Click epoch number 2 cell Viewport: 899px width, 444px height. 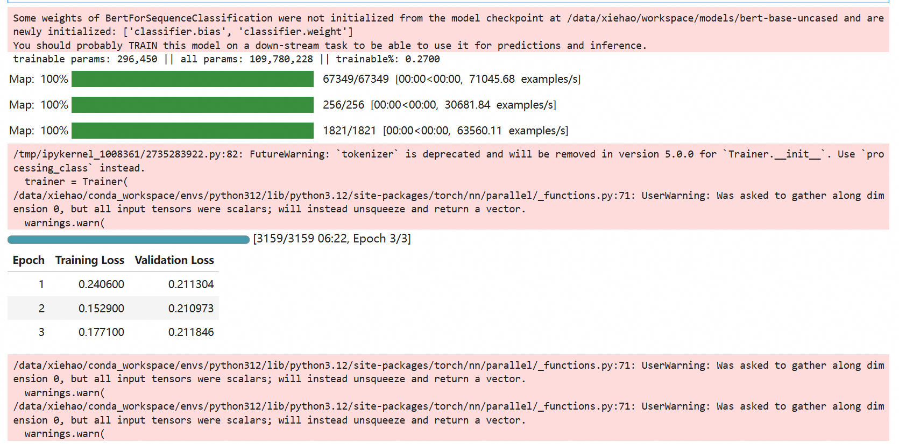coord(41,309)
